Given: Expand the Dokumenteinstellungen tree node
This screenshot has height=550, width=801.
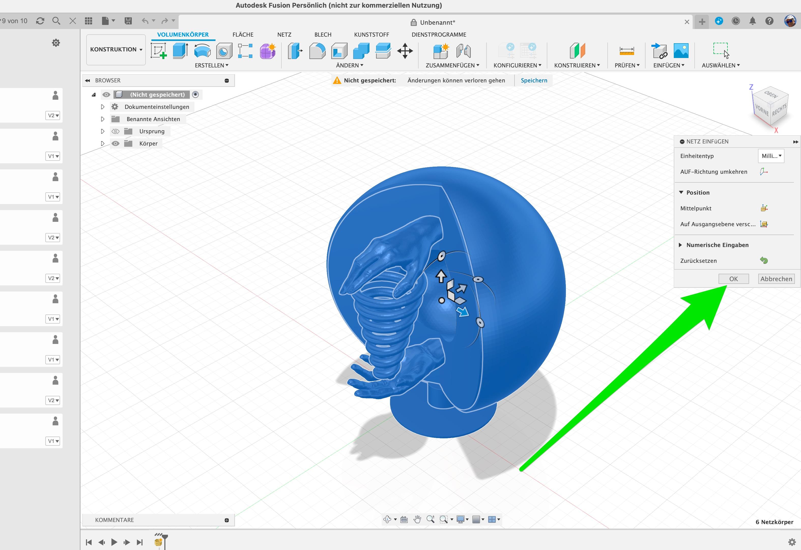Looking at the screenshot, I should [102, 107].
